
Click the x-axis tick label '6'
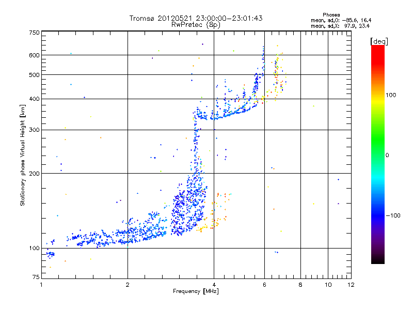coord(264,285)
